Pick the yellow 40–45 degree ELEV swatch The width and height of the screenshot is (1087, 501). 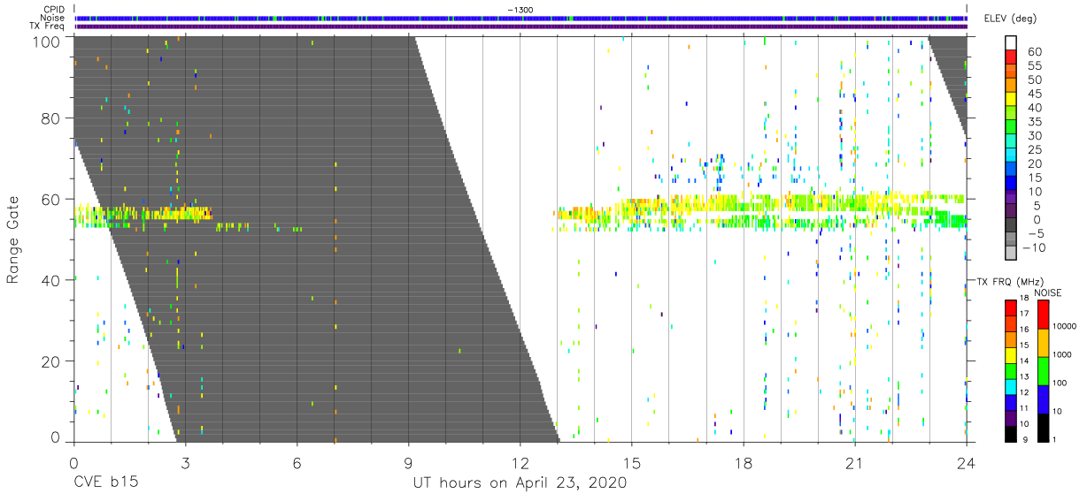pos(1012,100)
